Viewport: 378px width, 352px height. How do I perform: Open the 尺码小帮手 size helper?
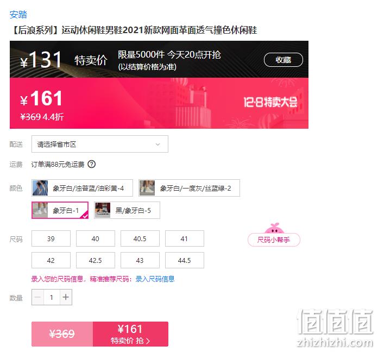(x=274, y=240)
